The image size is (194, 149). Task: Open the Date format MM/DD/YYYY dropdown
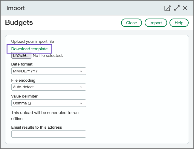click(48, 71)
